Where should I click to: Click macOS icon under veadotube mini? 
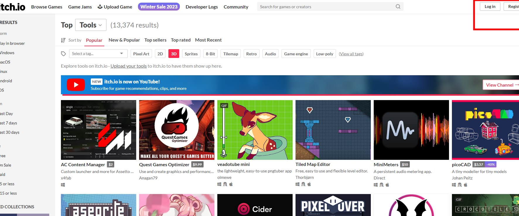(x=231, y=184)
